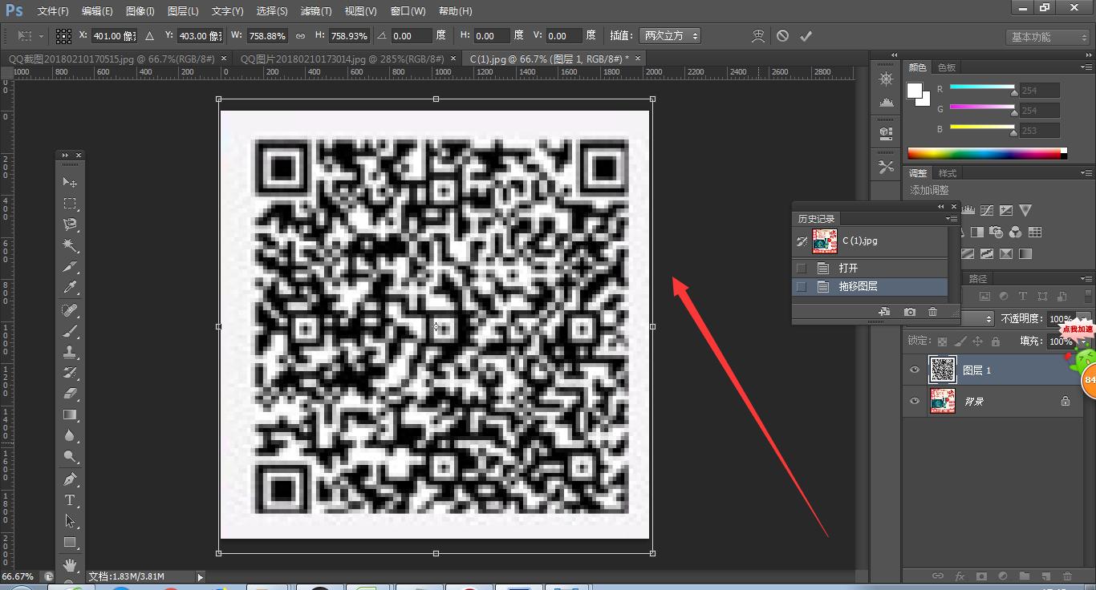Viewport: 1096px width, 590px height.
Task: Toggle the link between width and height
Action: coord(300,36)
